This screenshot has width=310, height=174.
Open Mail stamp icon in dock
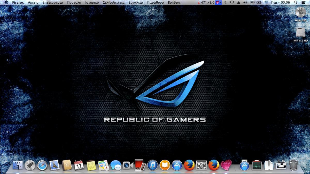(55, 165)
